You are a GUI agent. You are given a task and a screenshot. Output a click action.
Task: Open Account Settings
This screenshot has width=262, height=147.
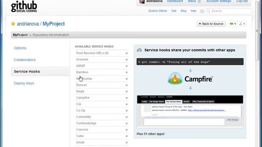pos(219,1)
